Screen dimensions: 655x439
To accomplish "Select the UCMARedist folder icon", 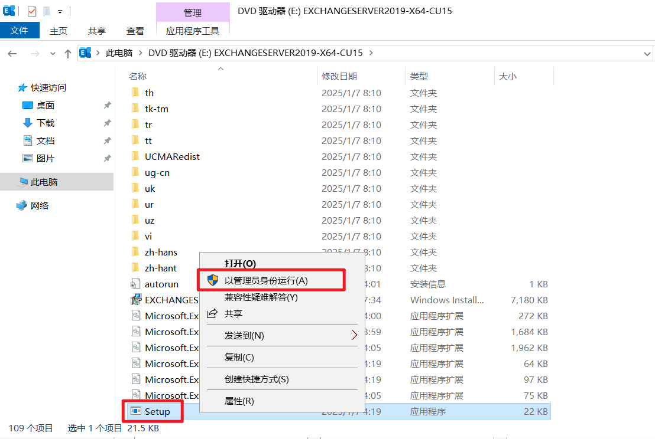I will 135,156.
